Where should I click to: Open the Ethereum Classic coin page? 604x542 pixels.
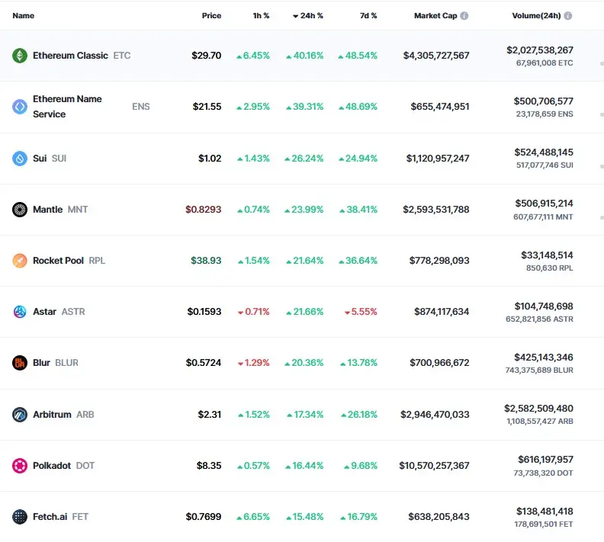[x=70, y=56]
